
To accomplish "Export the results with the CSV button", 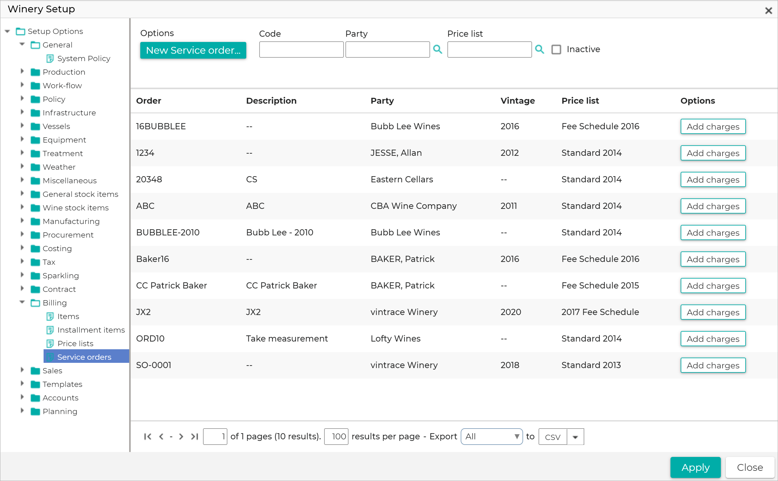I will coord(553,437).
